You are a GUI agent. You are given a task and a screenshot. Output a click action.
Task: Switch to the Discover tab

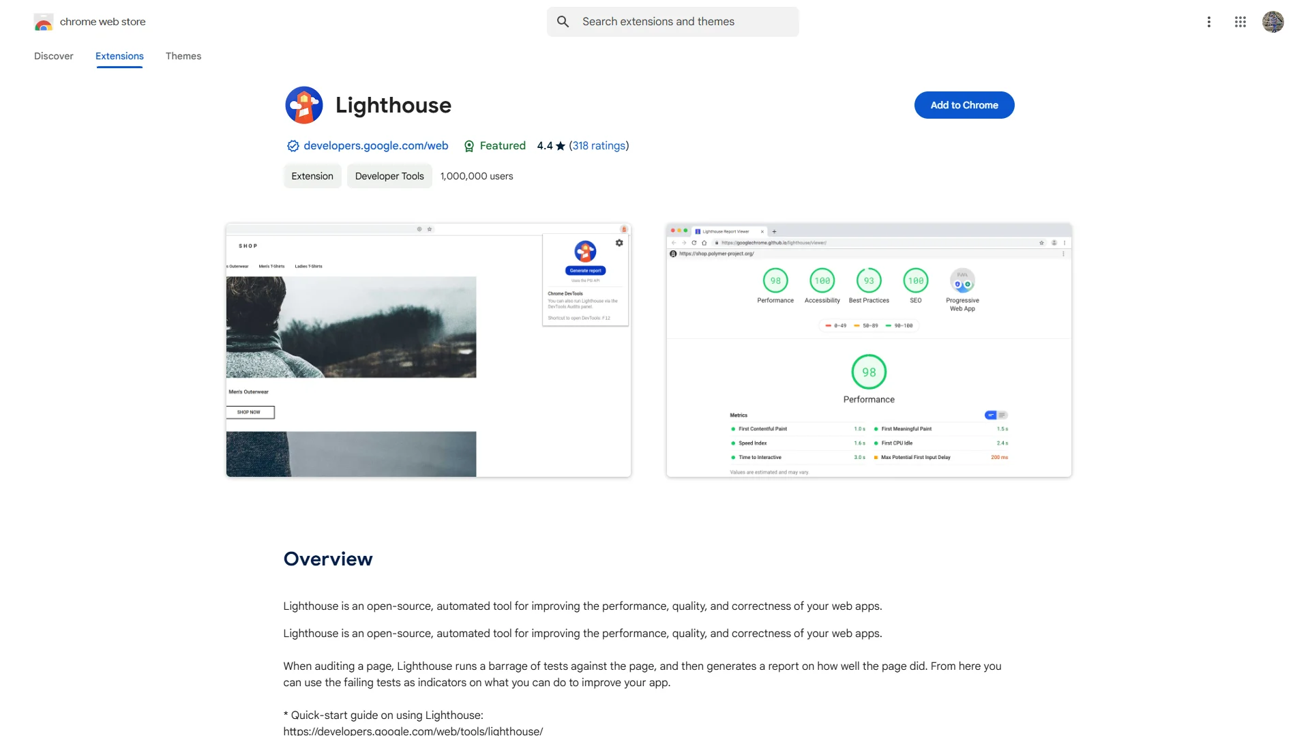pos(53,56)
